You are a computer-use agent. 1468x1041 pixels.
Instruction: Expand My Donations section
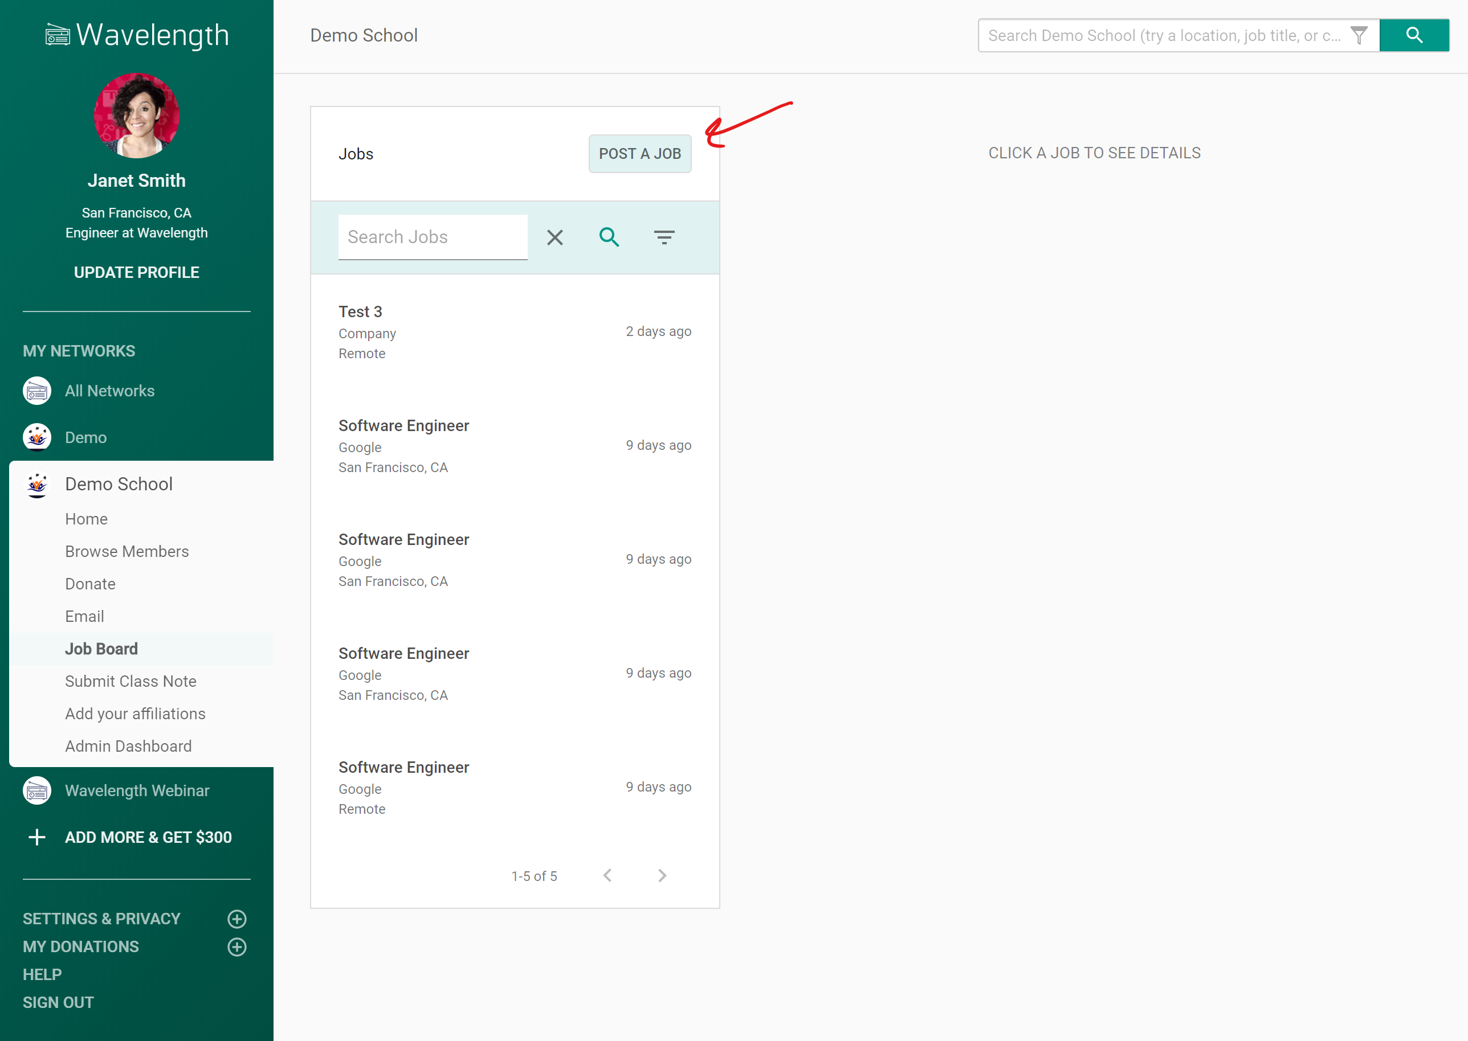[x=236, y=947]
